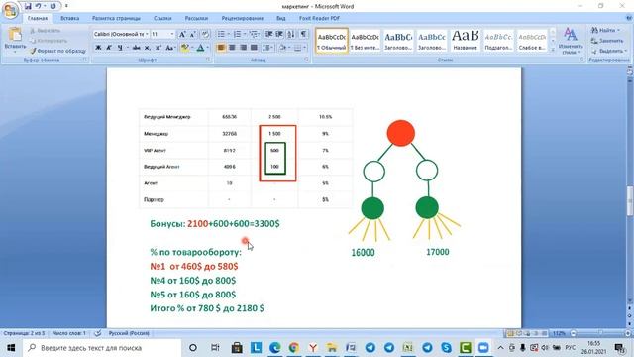Image resolution: width=634 pixels, height=357 pixels.
Task: Open Skype from the taskbar
Action: click(446, 348)
